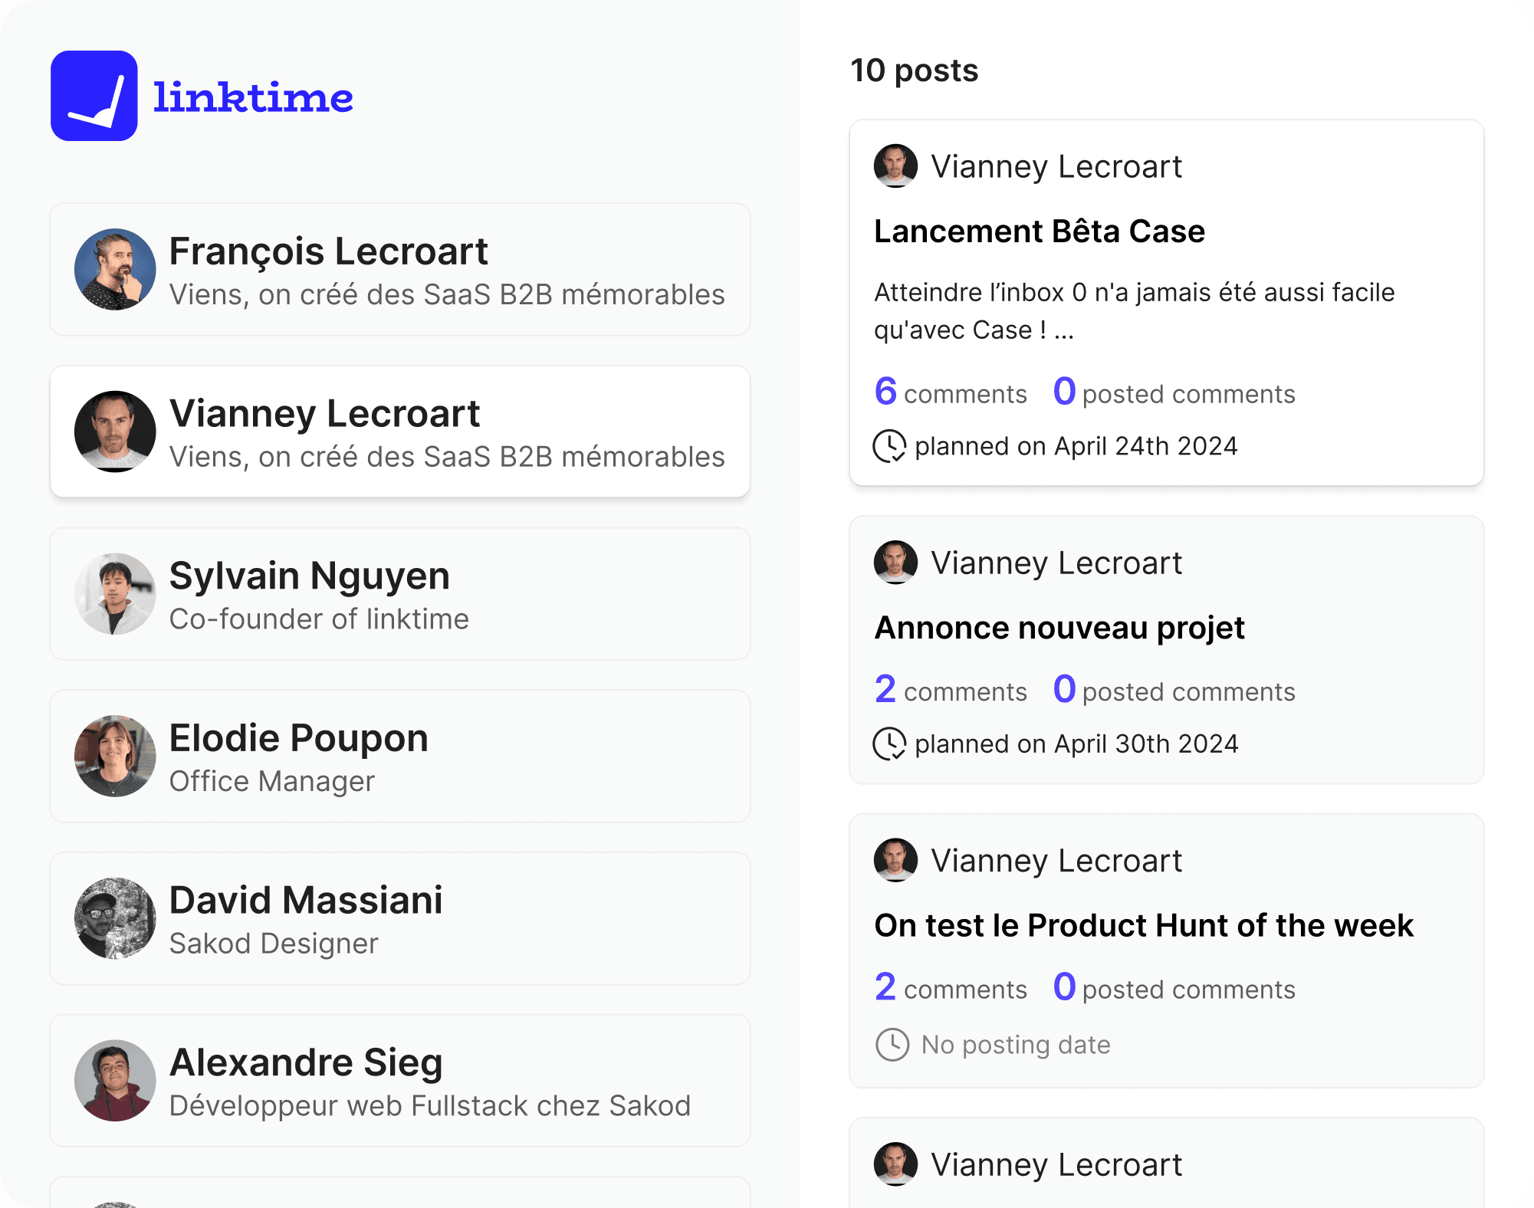
Task: Click posted comments count under Annonce nouveau projet
Action: point(1174,691)
